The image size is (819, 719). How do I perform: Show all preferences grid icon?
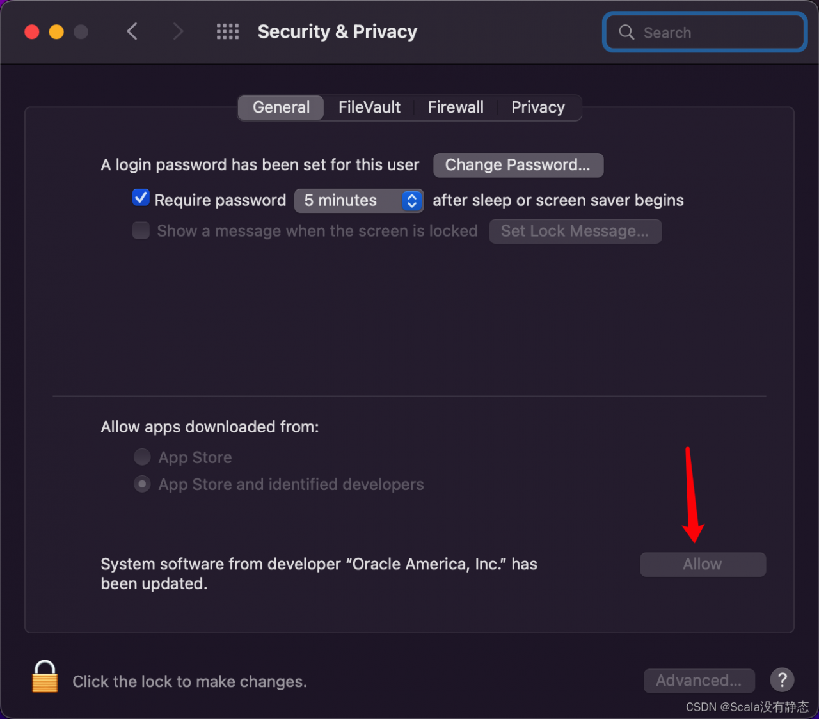(228, 31)
